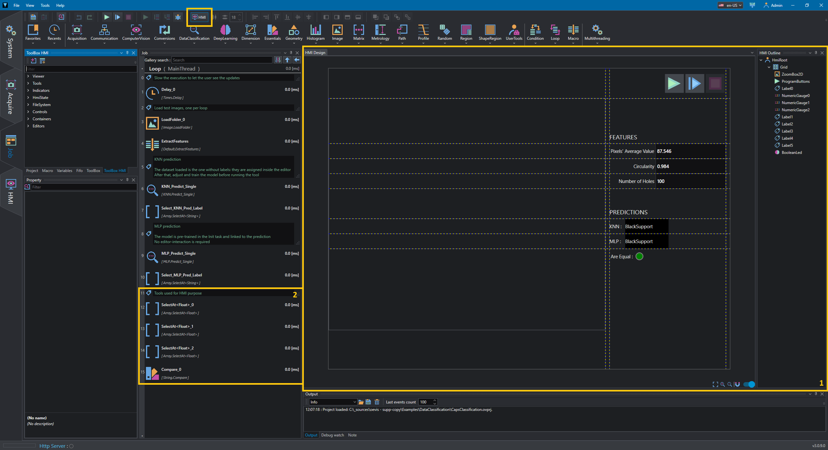Open the Info level dropdown in Output
Screen dimensions: 828x450
pyautogui.click(x=333, y=402)
